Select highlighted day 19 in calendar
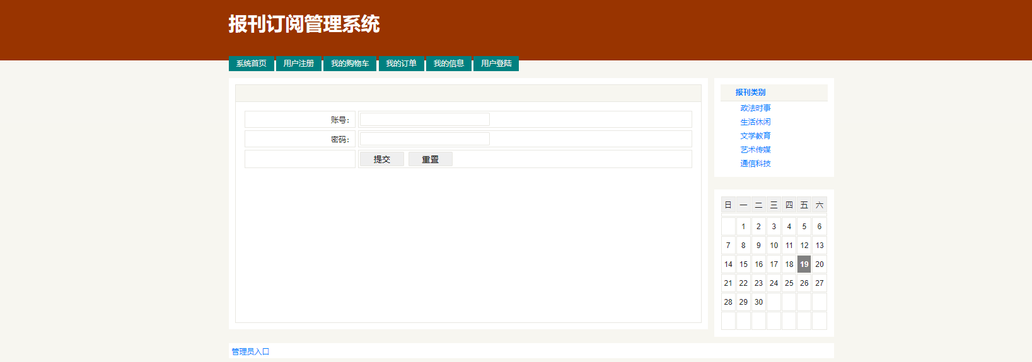 (x=804, y=264)
